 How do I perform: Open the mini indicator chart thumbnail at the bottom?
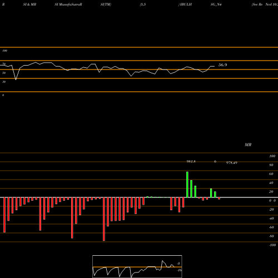137,266
